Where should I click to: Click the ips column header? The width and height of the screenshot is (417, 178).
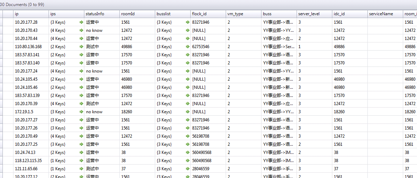click(67, 14)
